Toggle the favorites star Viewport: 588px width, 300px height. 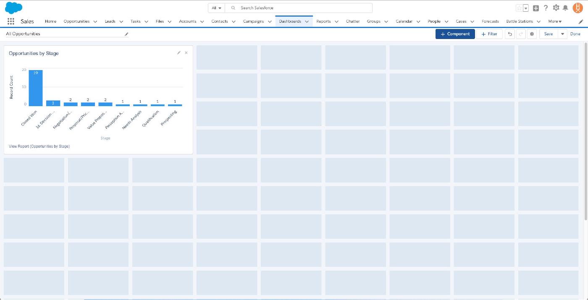pos(519,8)
